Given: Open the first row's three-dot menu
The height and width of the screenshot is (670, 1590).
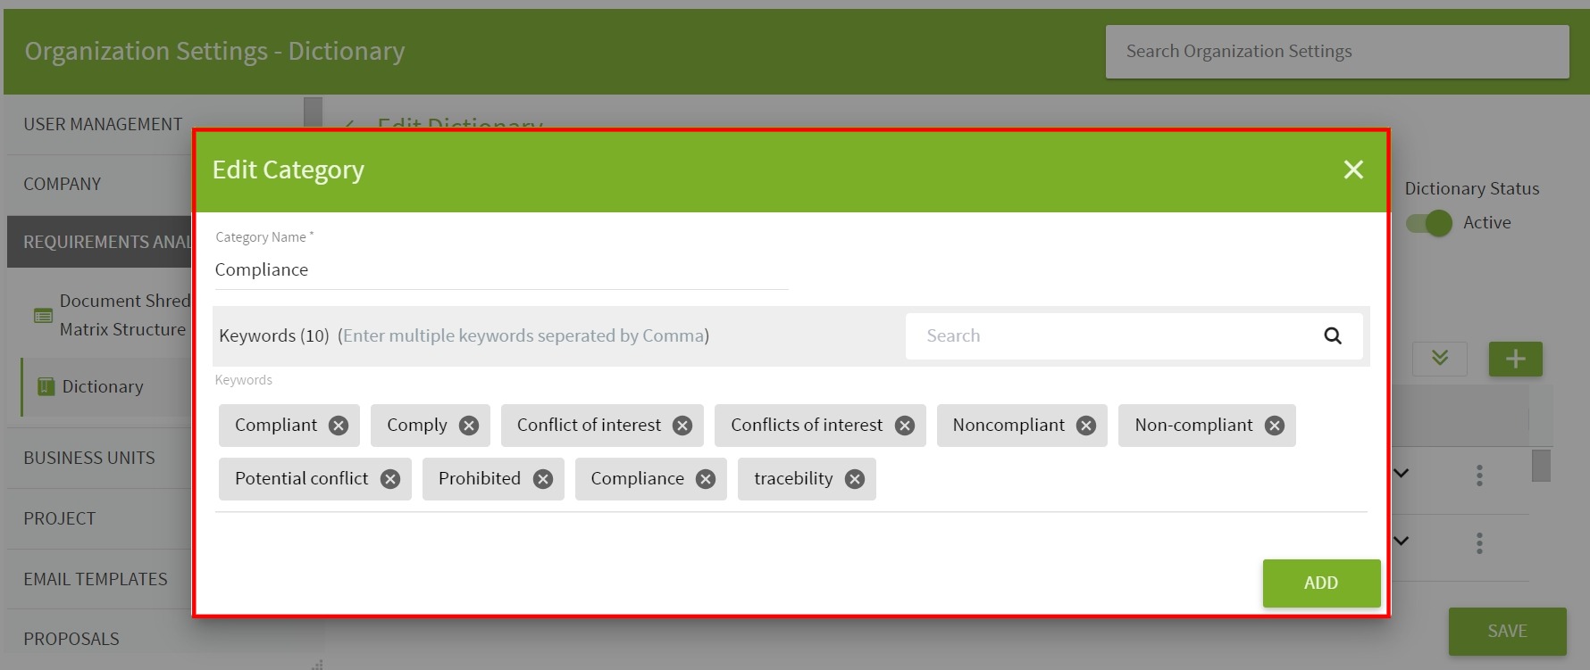Looking at the screenshot, I should coord(1479,476).
